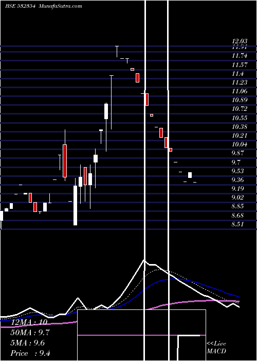This screenshot has width=257, height=361.
Task: Click the 10.55 price axis label
Action: pyautogui.click(x=240, y=118)
